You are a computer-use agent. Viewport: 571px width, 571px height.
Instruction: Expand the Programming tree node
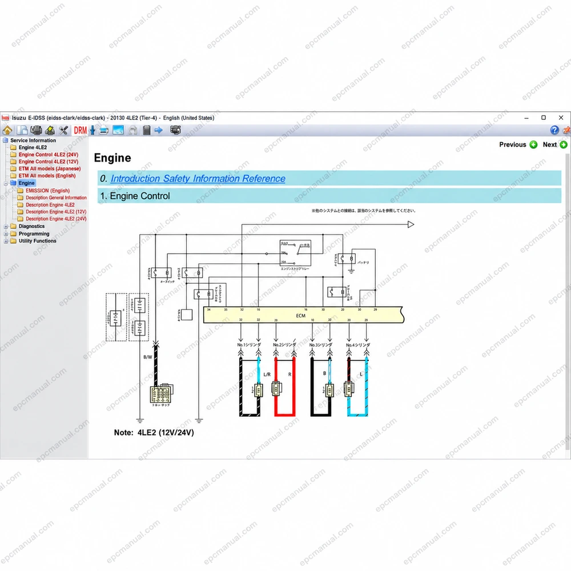tap(6, 234)
